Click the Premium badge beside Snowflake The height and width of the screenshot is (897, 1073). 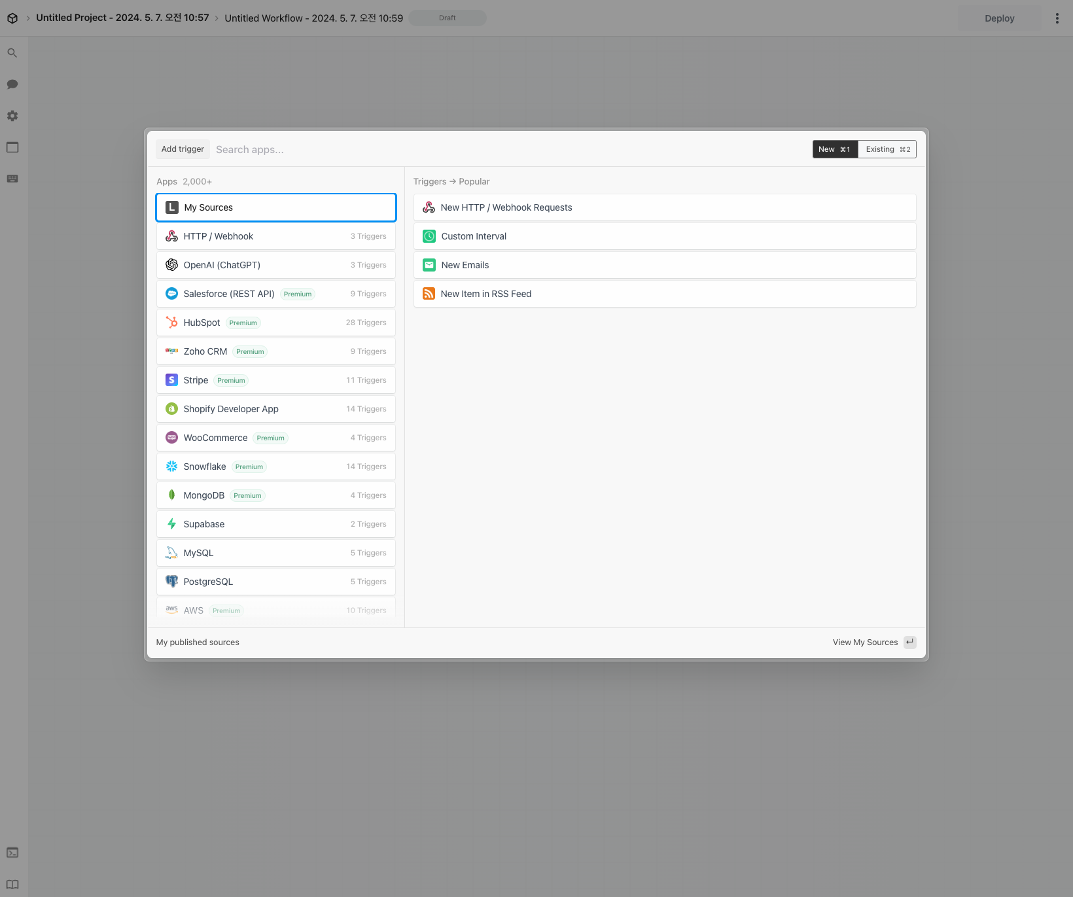(x=249, y=466)
